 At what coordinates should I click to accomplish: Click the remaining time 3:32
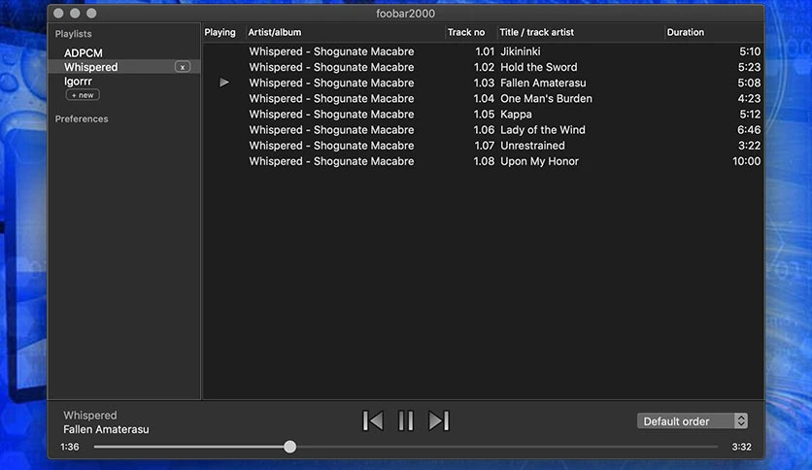[741, 447]
